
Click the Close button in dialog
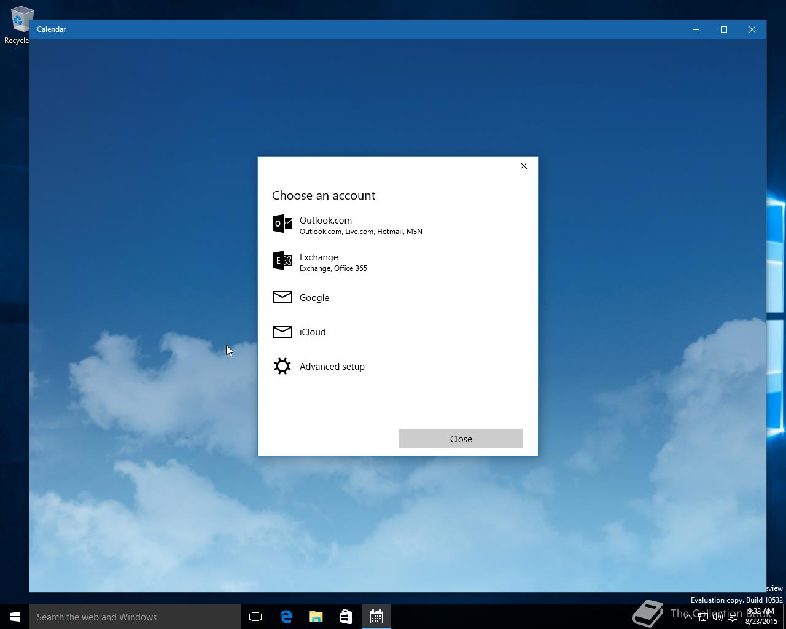461,439
